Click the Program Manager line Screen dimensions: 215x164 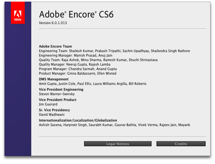[78, 69]
